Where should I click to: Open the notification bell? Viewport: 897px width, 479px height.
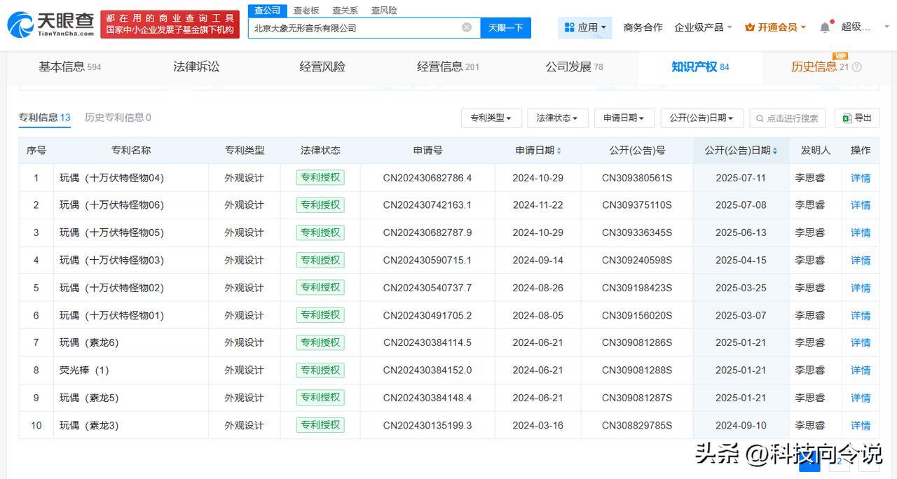825,27
